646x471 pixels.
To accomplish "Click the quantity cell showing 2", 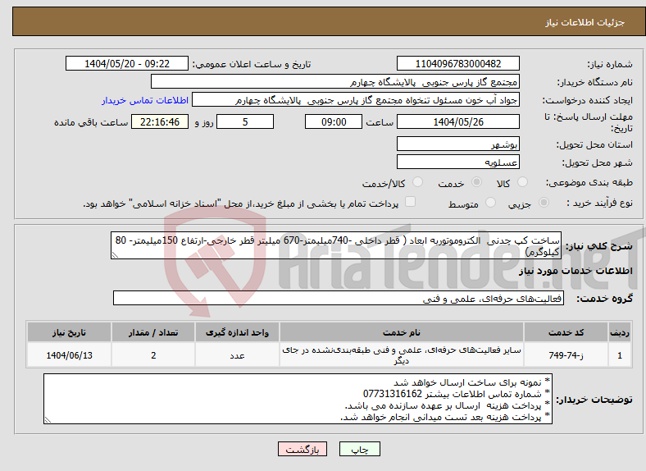I will pyautogui.click(x=153, y=355).
